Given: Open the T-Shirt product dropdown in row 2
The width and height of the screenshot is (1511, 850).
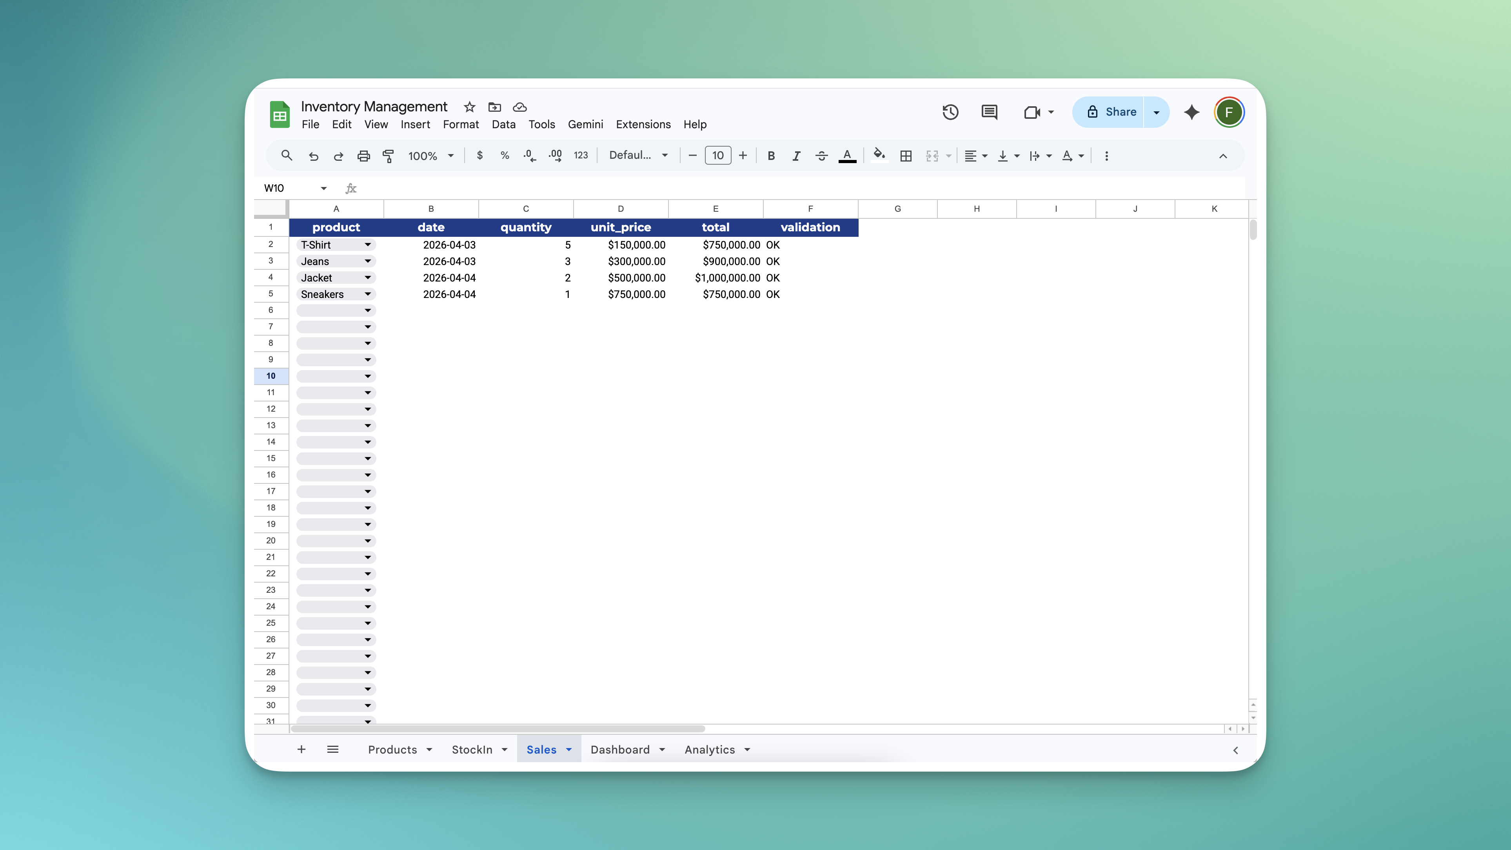Looking at the screenshot, I should click(368, 245).
